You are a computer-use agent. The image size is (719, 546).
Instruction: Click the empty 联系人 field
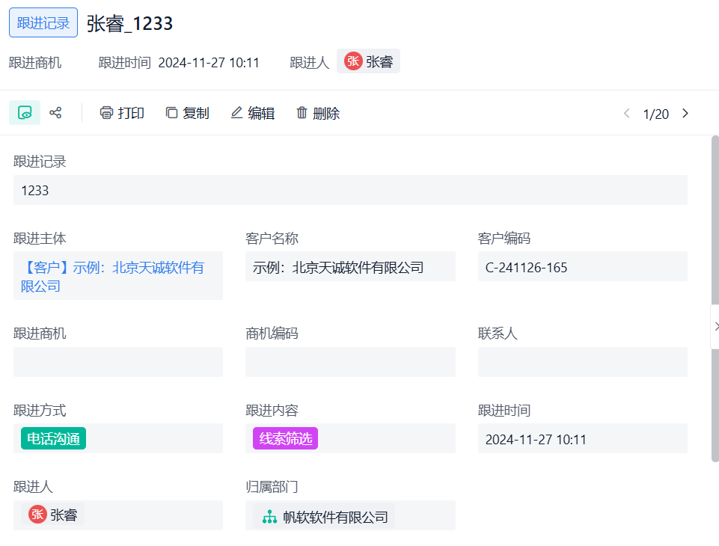(x=582, y=362)
